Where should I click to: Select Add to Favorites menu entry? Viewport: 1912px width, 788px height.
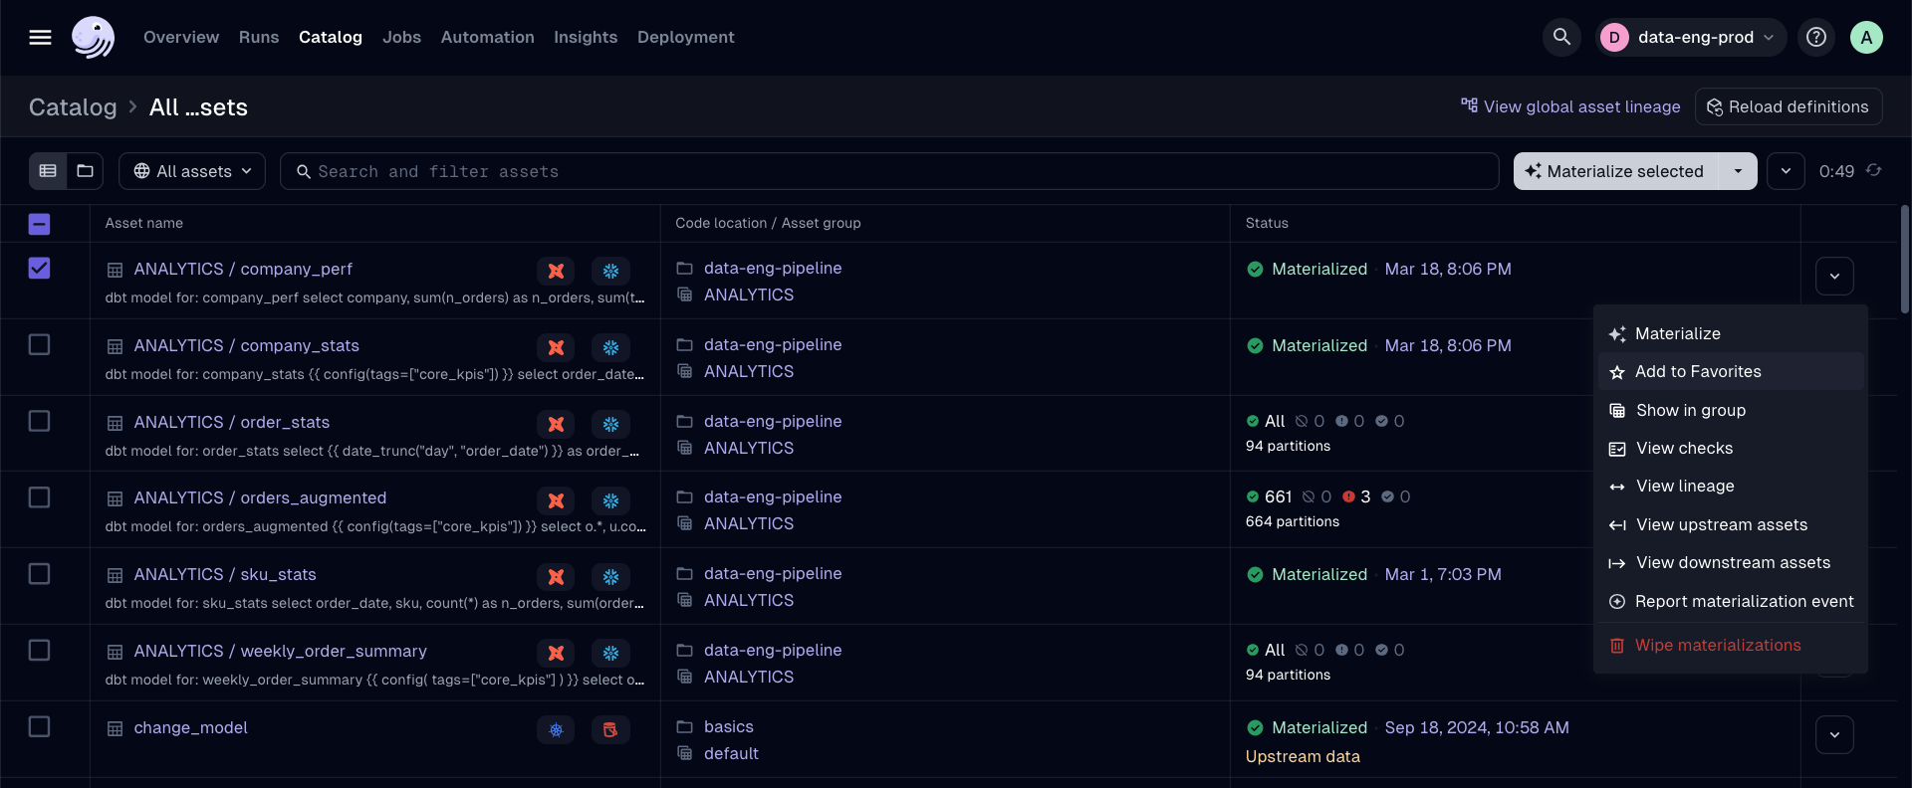(1731, 371)
